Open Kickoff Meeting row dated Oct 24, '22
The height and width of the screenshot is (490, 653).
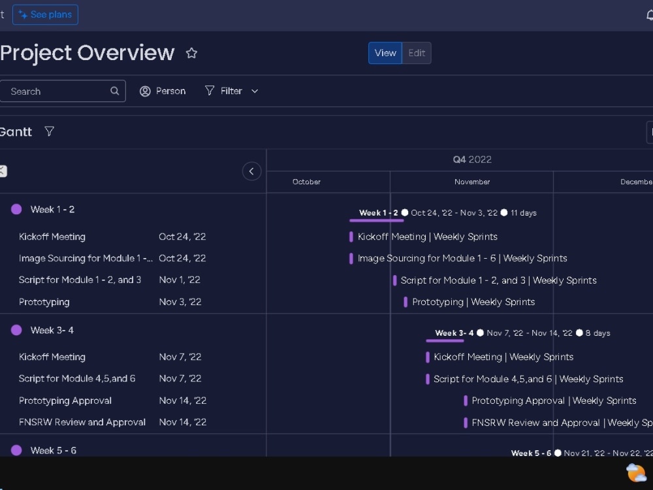52,237
